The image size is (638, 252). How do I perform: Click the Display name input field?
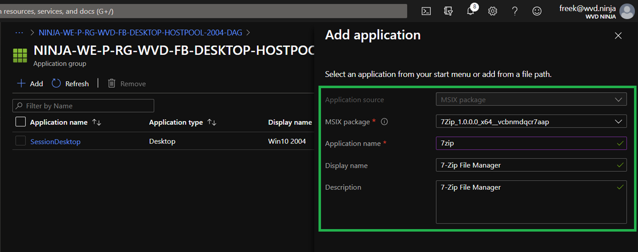pyautogui.click(x=531, y=165)
